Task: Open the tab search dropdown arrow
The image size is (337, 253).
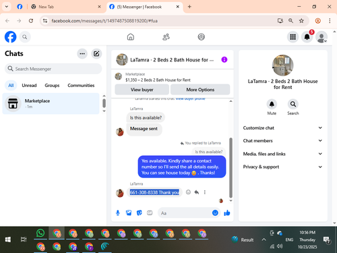Action: [7, 7]
